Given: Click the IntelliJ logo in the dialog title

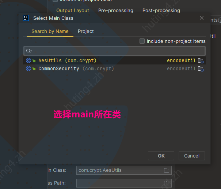Looking at the screenshot, I should point(26,18).
